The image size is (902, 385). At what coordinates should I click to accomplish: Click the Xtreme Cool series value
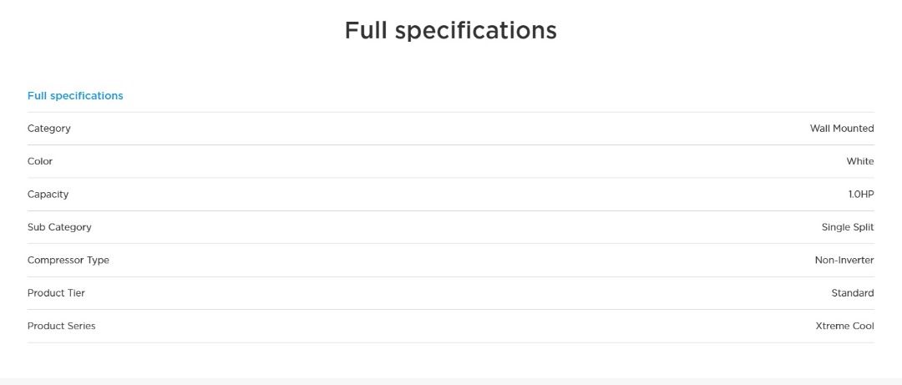pos(844,327)
